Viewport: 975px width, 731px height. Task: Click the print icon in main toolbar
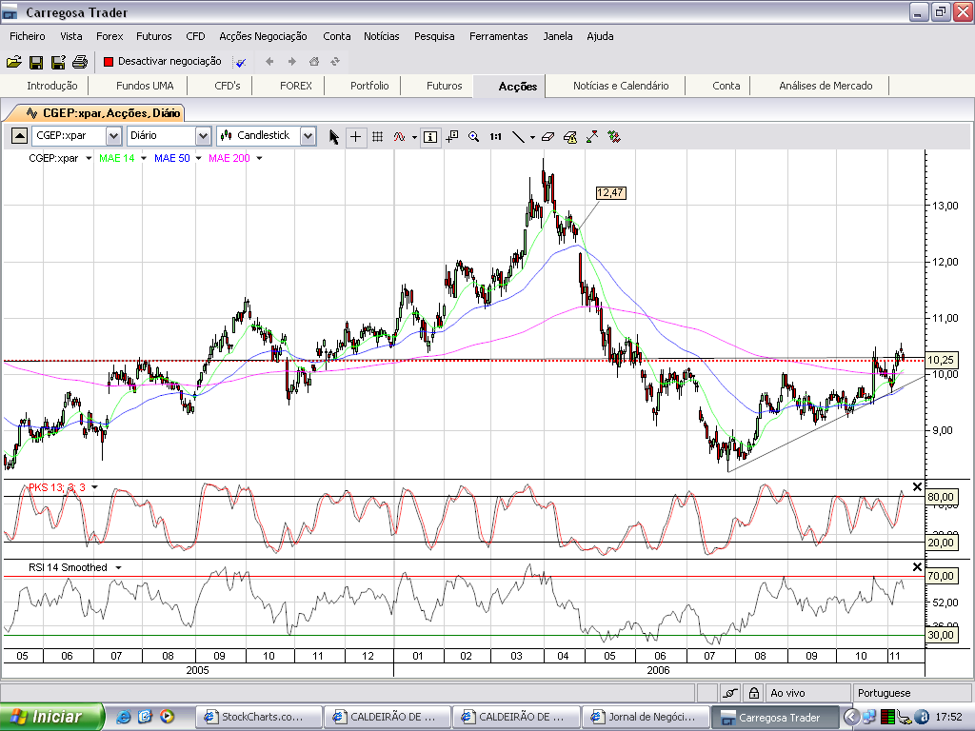pos(80,62)
